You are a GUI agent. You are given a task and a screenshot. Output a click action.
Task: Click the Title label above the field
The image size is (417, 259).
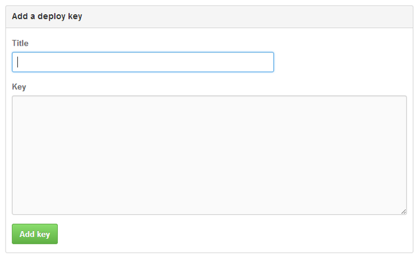click(21, 43)
